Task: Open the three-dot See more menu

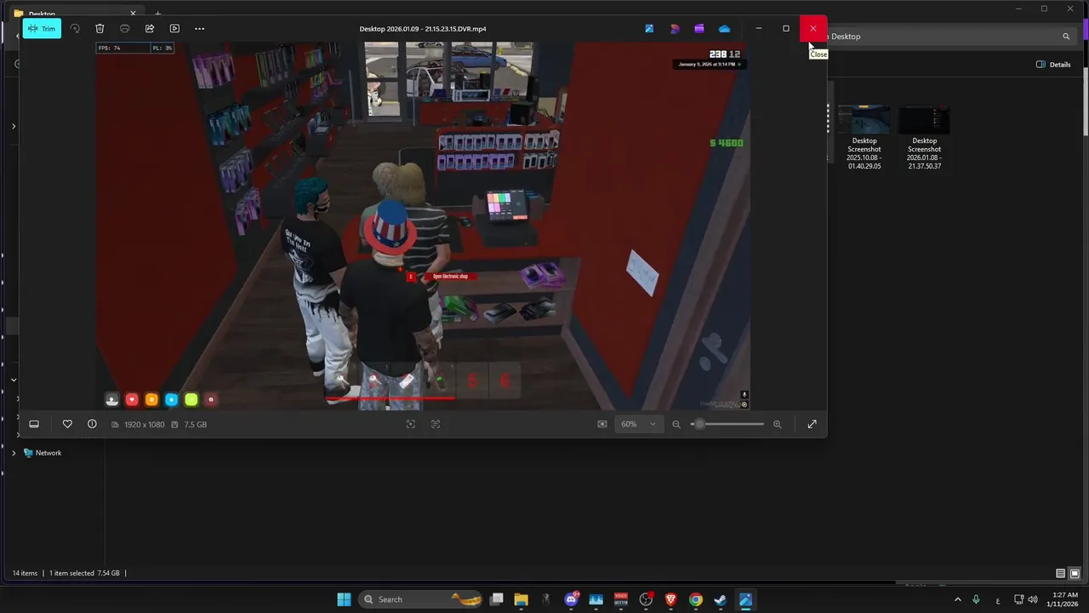Action: (x=199, y=28)
